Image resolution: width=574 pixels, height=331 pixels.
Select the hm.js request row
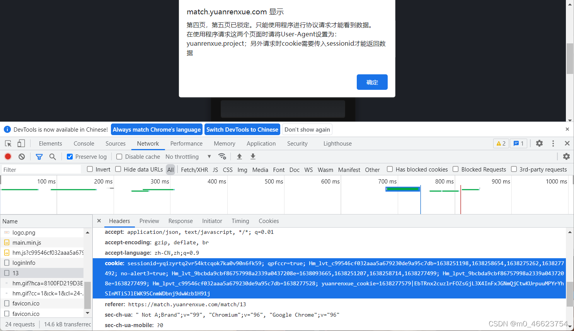(42, 253)
